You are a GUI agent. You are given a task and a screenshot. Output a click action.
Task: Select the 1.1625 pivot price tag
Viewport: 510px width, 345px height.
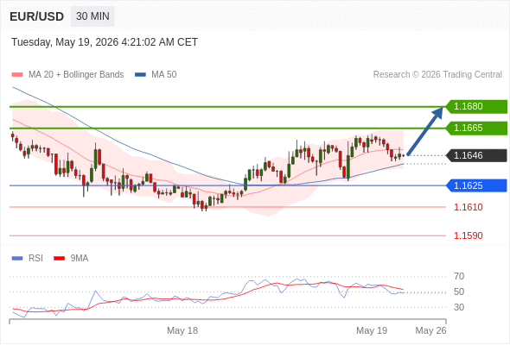pos(476,185)
